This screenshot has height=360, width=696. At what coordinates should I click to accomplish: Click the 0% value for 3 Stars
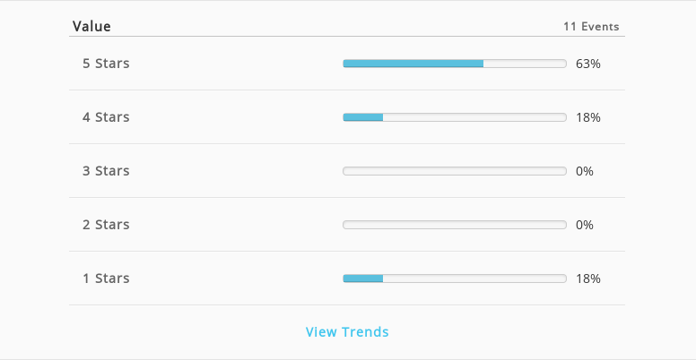pos(585,171)
